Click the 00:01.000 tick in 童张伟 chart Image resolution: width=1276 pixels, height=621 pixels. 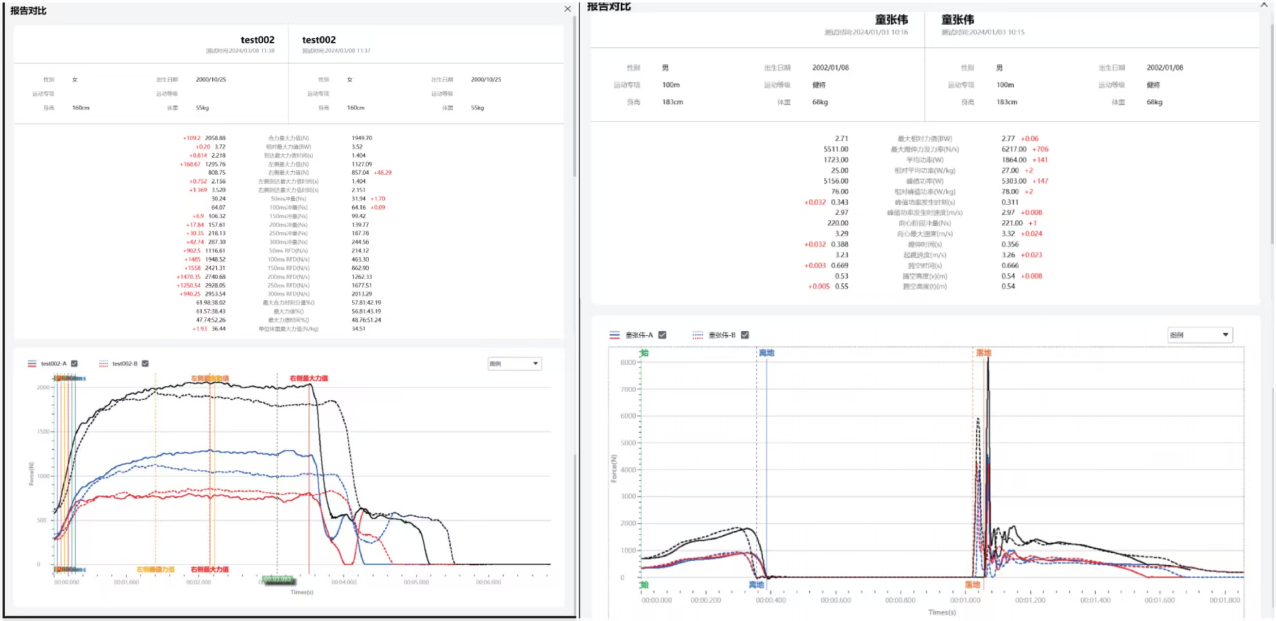coord(965,600)
